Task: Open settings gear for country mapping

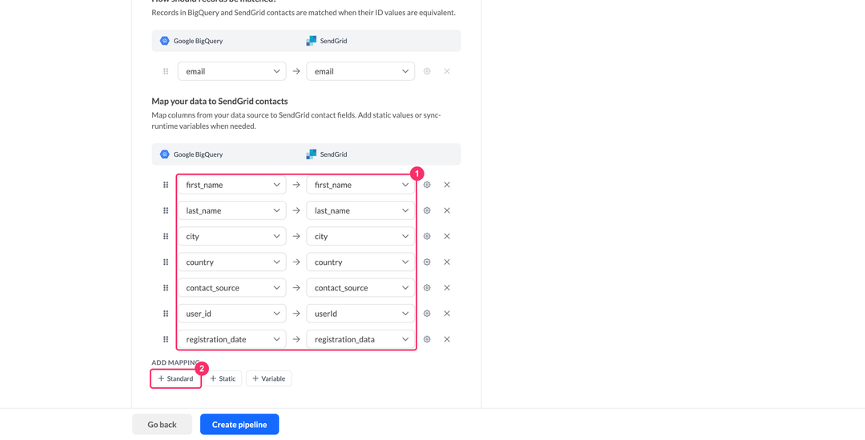Action: point(427,262)
